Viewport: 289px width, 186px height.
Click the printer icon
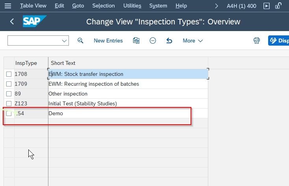tap(257, 41)
